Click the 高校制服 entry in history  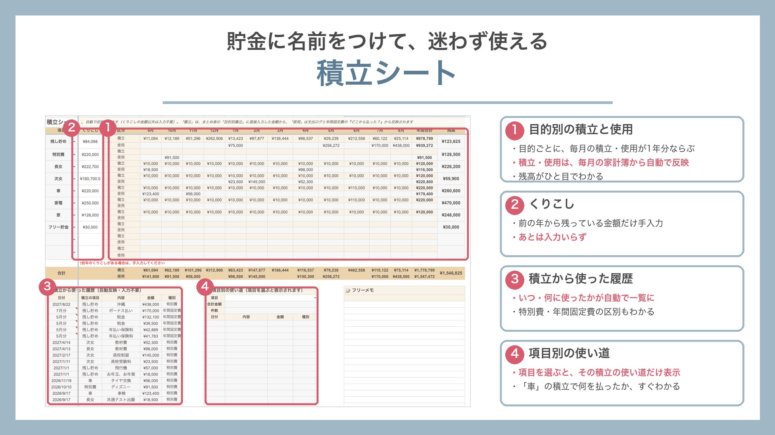tap(121, 355)
